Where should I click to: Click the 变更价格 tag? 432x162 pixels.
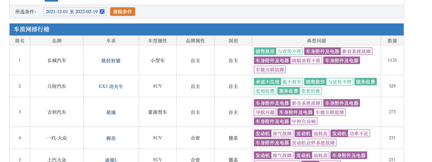[x=311, y=91]
